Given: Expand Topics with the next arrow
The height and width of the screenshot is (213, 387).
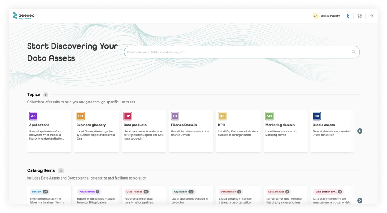Looking at the screenshot, I should 360,131.
